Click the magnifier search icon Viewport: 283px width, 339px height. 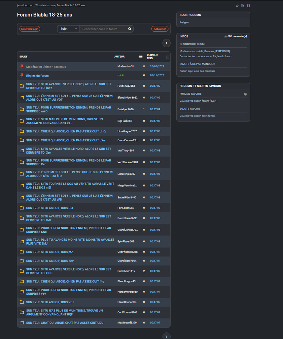(130, 29)
